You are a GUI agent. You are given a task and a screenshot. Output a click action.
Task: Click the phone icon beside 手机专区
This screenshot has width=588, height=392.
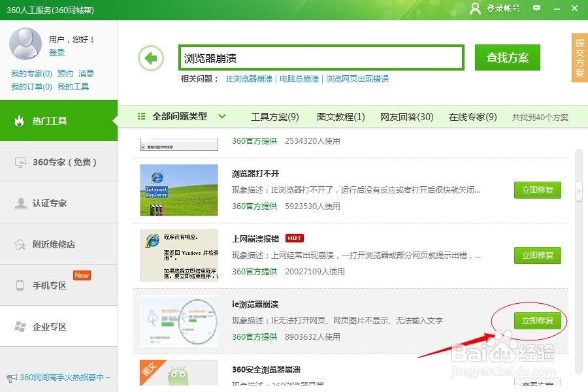point(20,286)
